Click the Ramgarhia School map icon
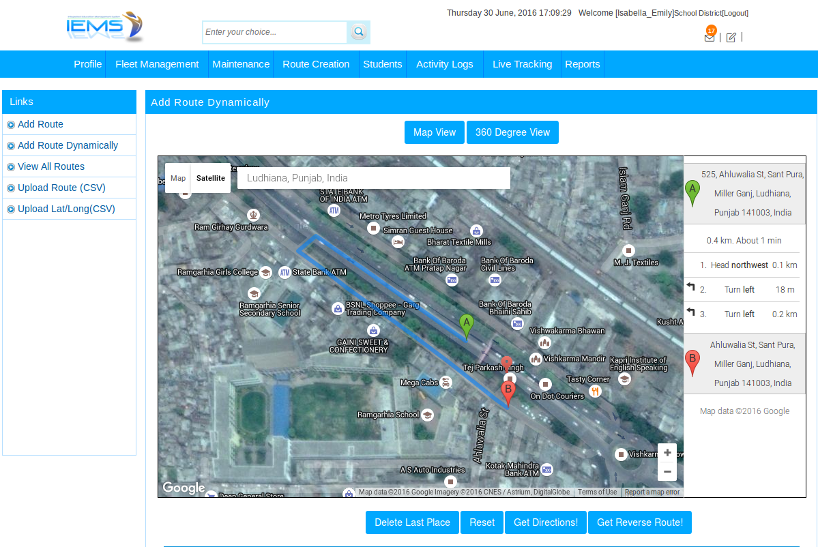 coord(427,415)
